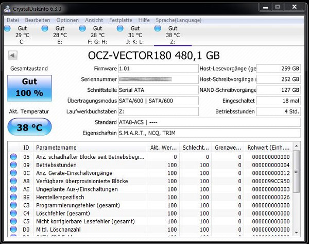
Task: Close the CrystalDiskInfo window
Action: 295,7
